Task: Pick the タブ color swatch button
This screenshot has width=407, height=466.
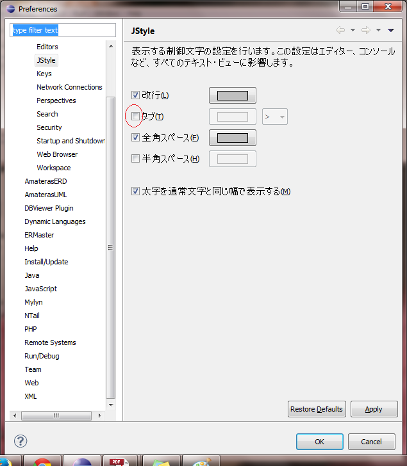Action: point(233,116)
